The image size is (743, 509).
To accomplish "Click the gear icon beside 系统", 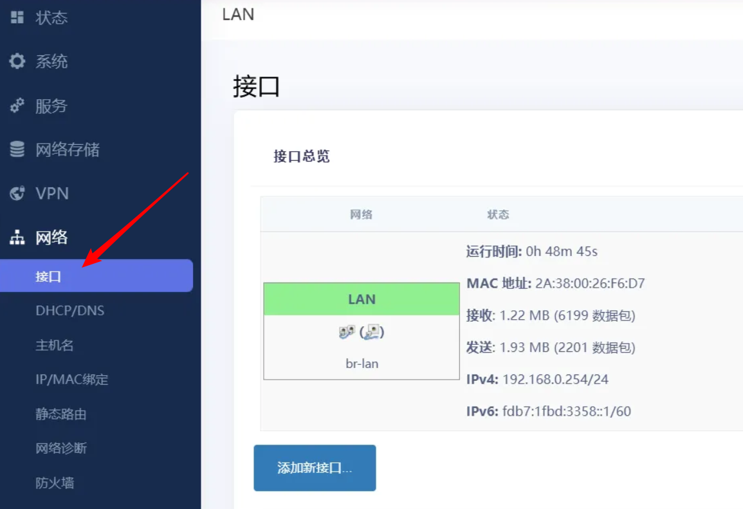I will coord(17,62).
